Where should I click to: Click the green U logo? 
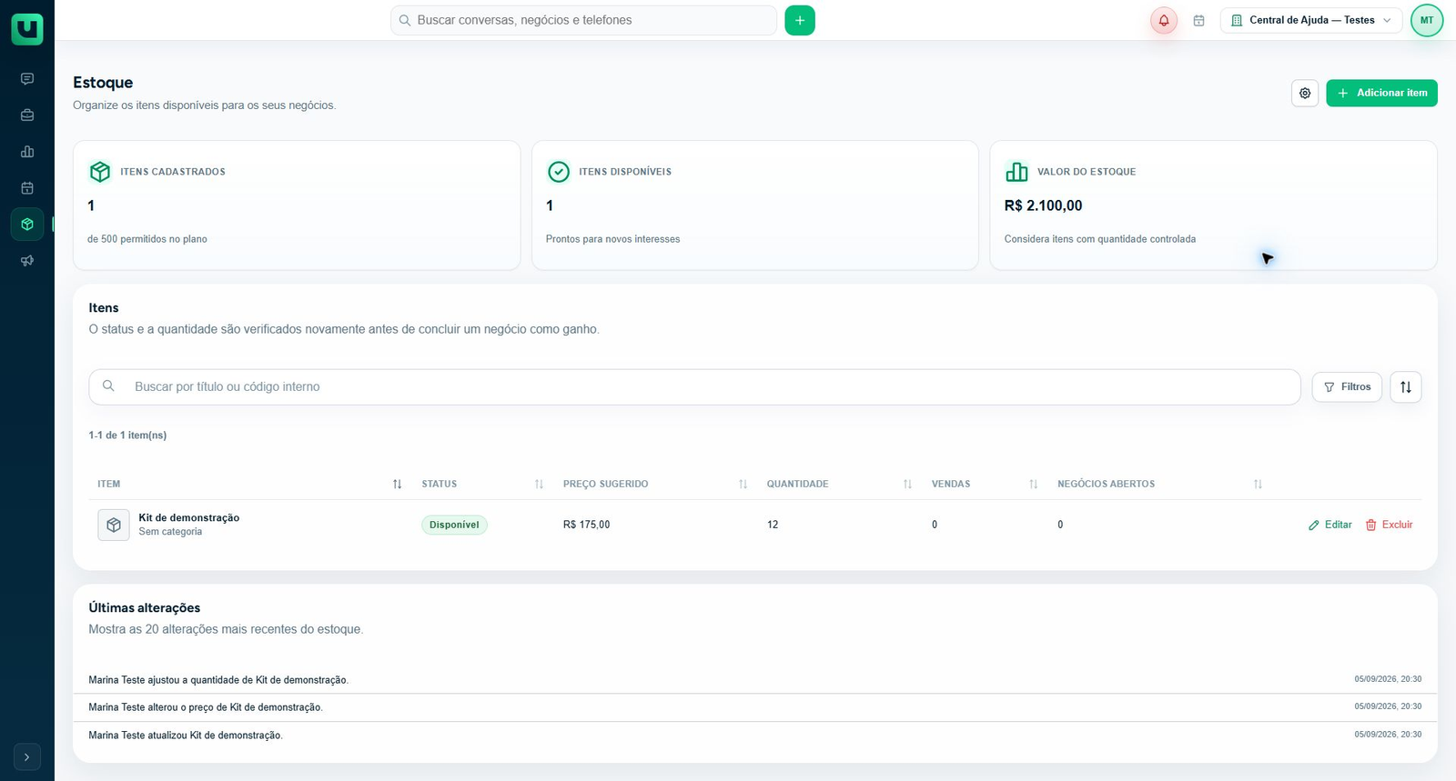(x=27, y=29)
